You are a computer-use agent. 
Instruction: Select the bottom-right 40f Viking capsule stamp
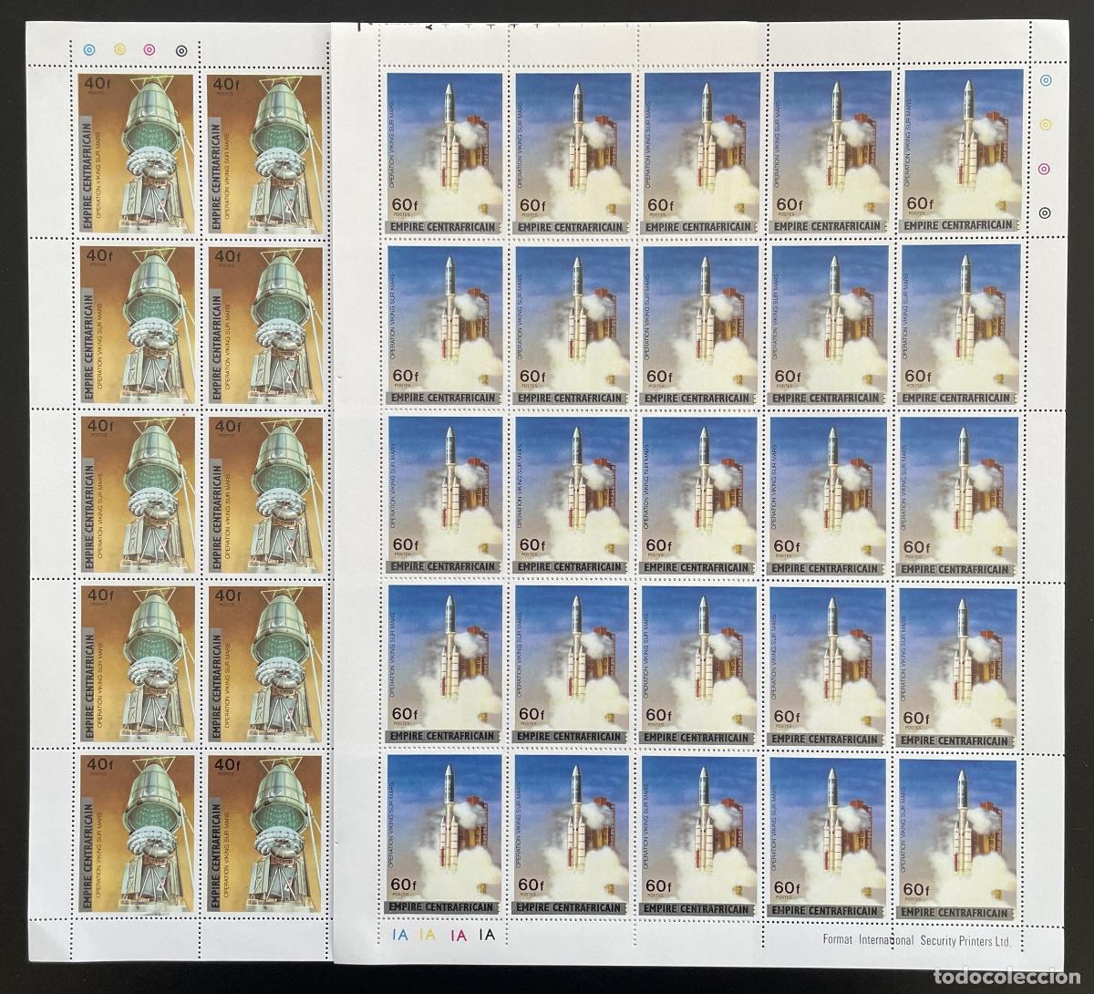click(x=265, y=836)
